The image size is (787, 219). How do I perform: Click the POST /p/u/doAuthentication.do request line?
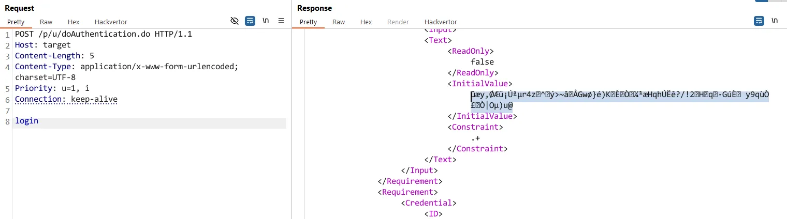(104, 34)
